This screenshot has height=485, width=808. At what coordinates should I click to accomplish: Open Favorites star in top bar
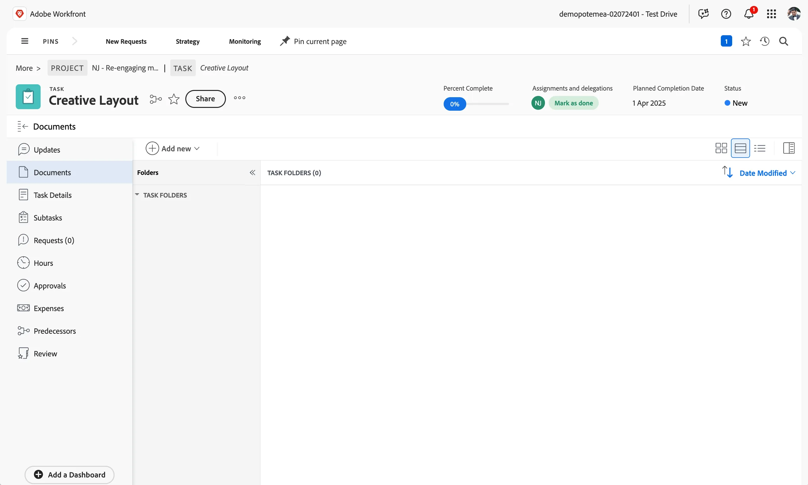click(x=746, y=41)
